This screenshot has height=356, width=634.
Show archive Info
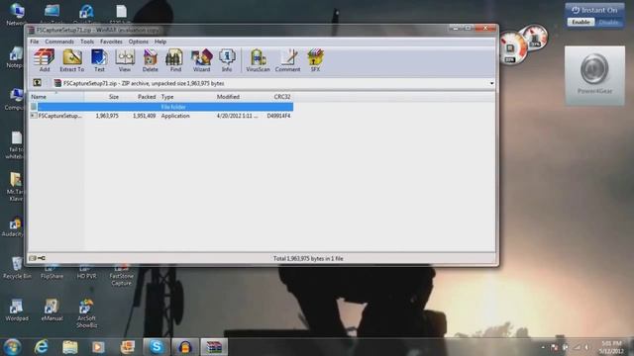tap(227, 60)
